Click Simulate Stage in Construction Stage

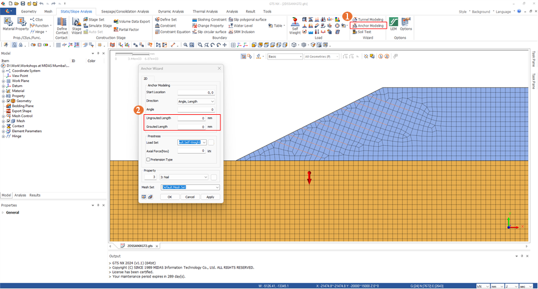tap(97, 26)
